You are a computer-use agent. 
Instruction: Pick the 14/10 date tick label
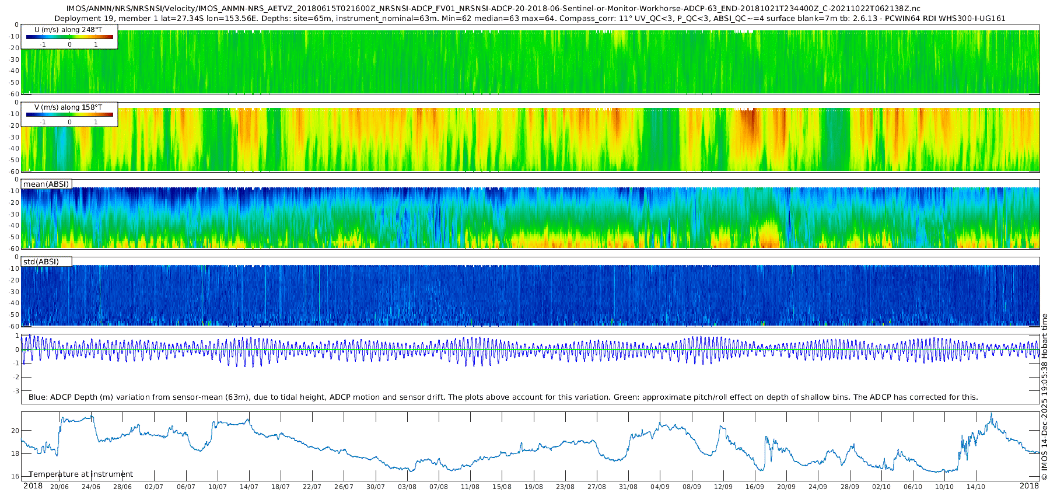coord(976,487)
